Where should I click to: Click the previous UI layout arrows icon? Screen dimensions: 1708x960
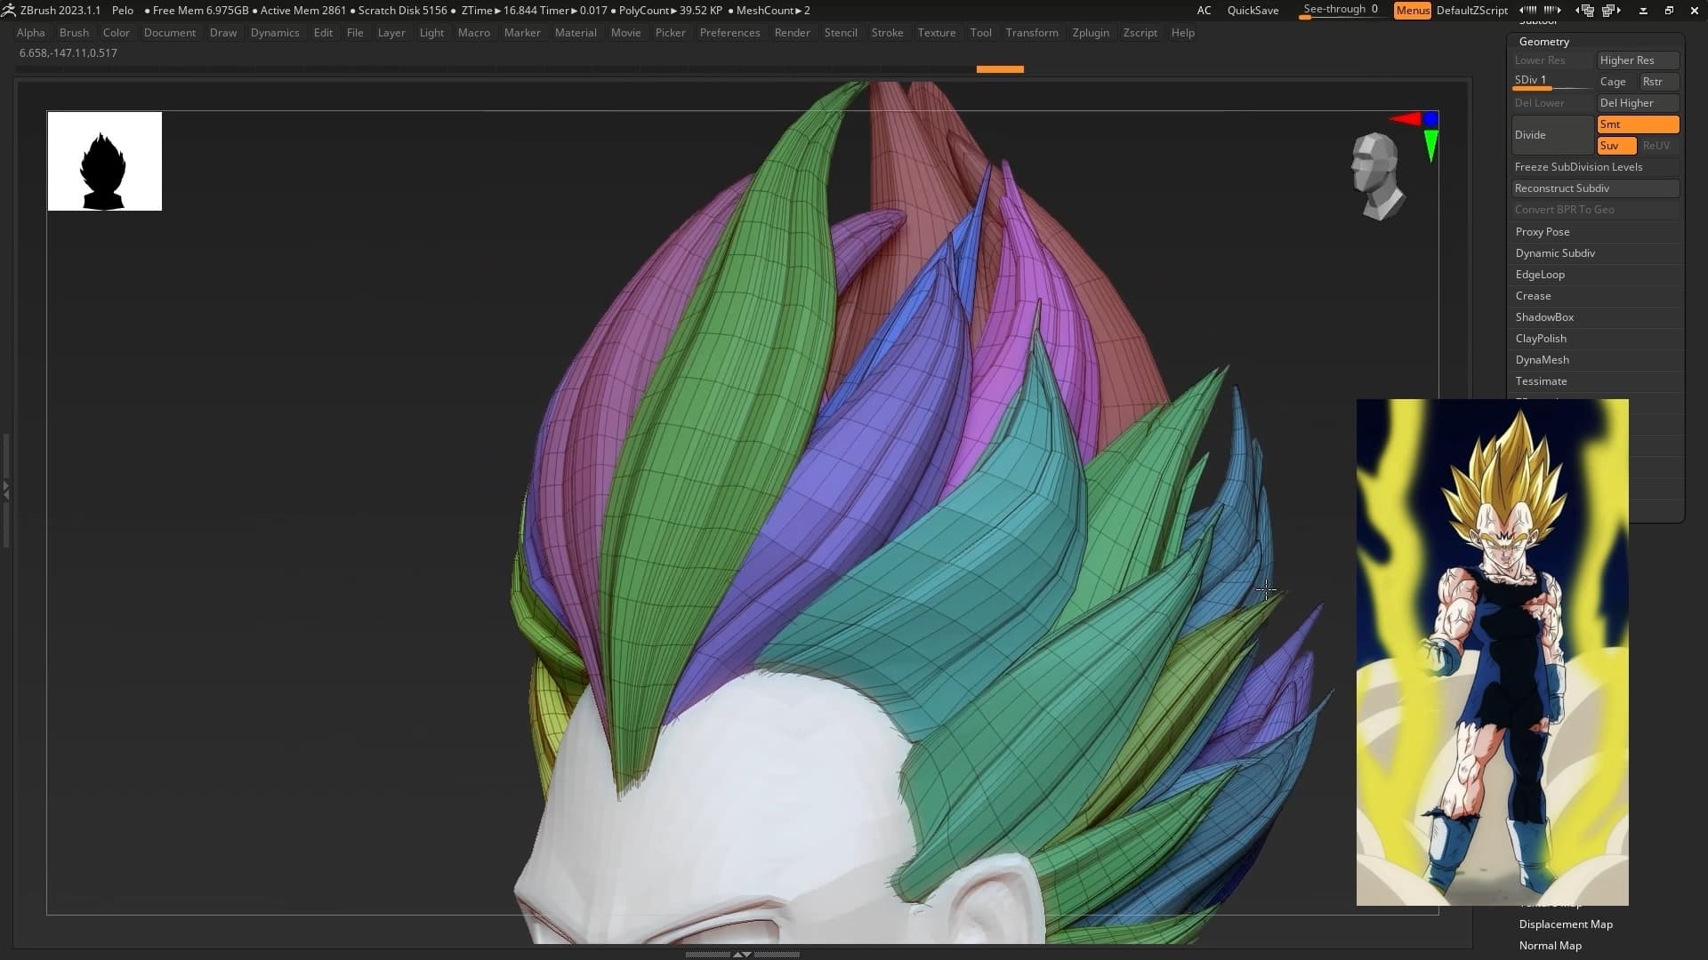(x=1528, y=10)
